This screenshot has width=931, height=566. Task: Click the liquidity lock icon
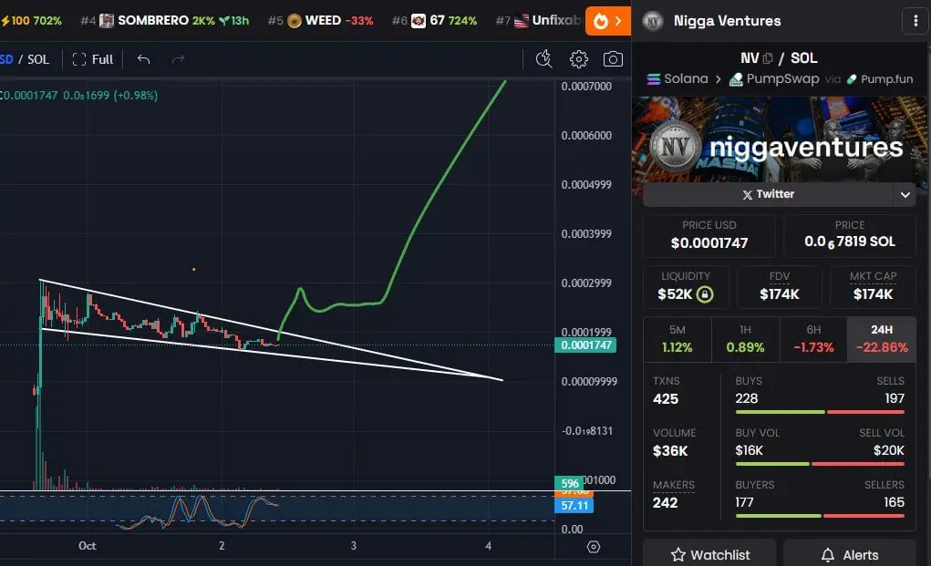pos(705,294)
